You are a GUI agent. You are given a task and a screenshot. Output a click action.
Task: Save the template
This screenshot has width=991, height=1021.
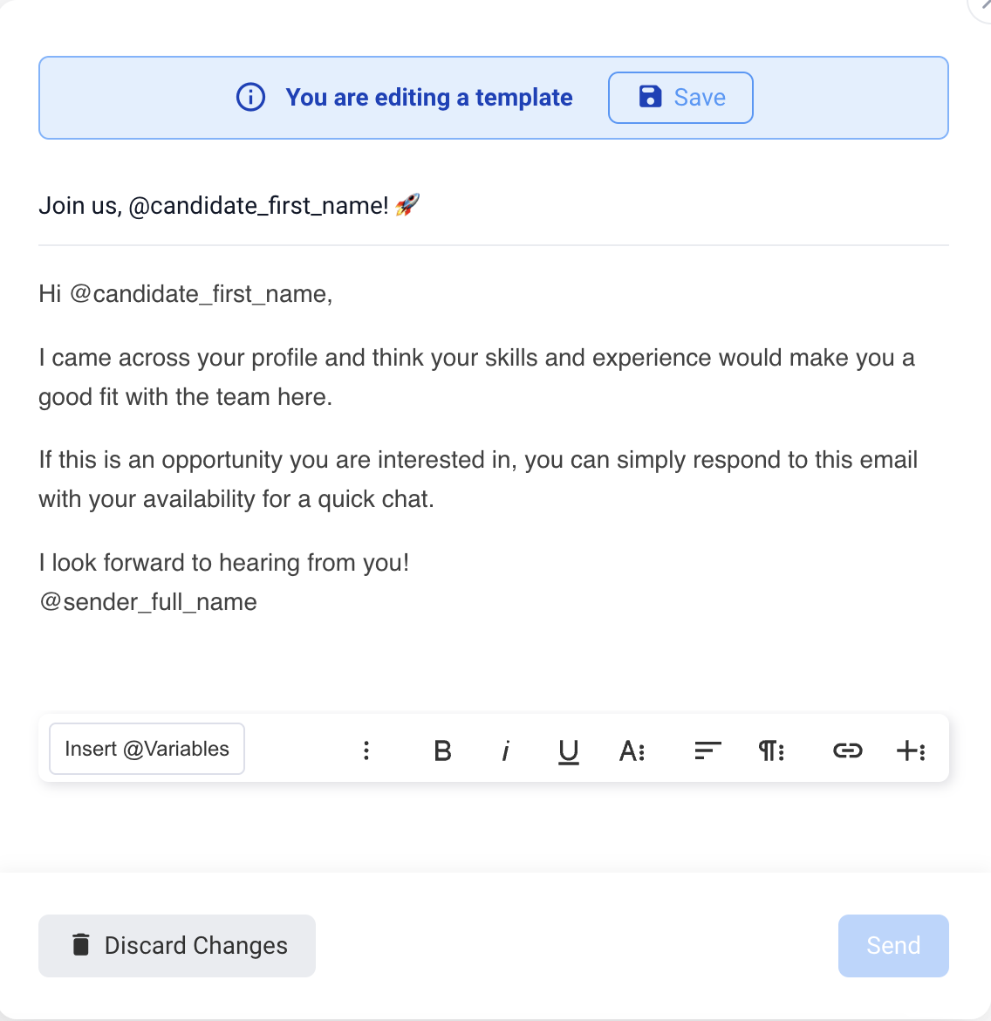tap(680, 98)
